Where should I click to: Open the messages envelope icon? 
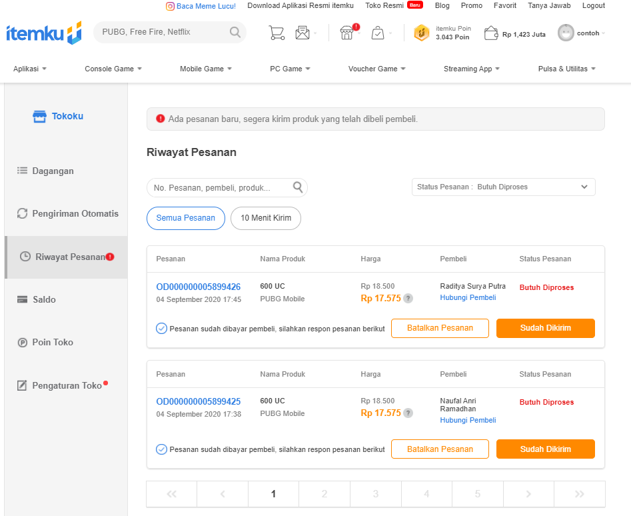point(303,33)
